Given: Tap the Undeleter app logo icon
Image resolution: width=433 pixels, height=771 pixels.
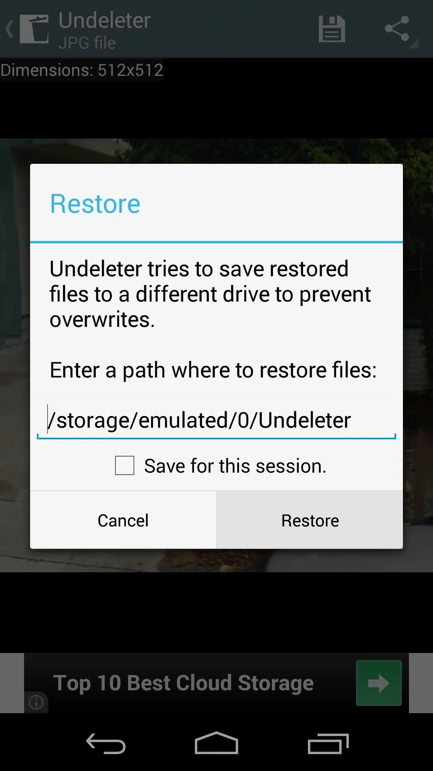Looking at the screenshot, I should [x=34, y=29].
